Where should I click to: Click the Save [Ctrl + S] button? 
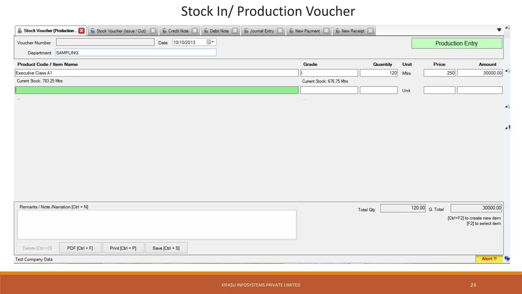[166, 248]
